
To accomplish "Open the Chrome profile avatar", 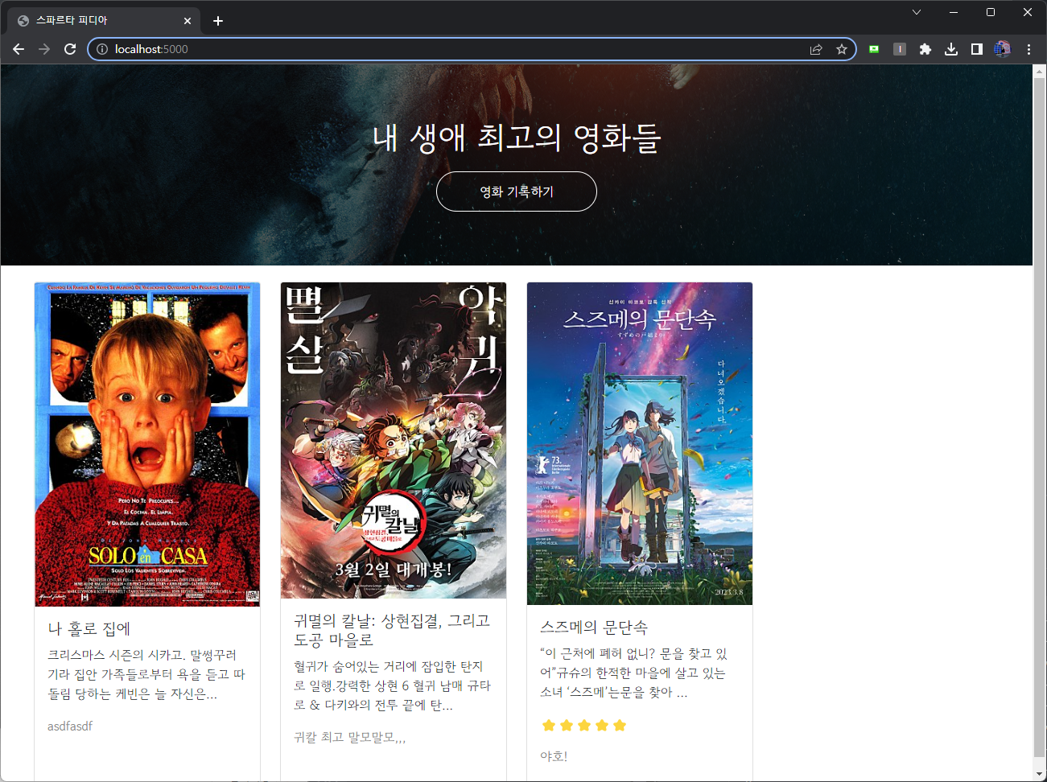I will point(1003,49).
